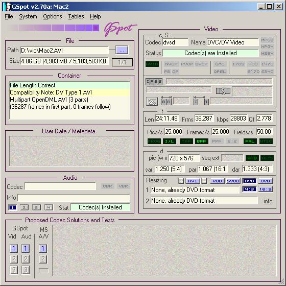Click the VBR audio indicator
Viewport: 286px width, 286px height.
click(123, 186)
